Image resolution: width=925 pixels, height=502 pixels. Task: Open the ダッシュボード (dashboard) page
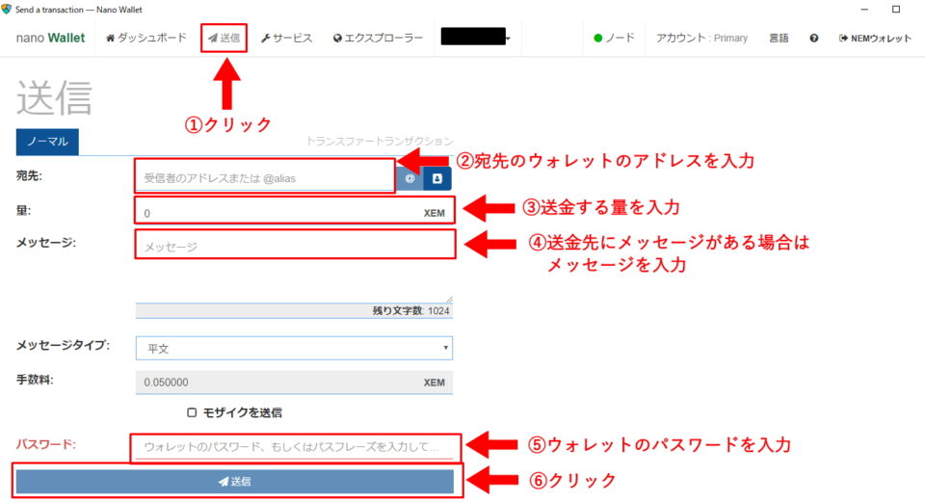(x=145, y=38)
